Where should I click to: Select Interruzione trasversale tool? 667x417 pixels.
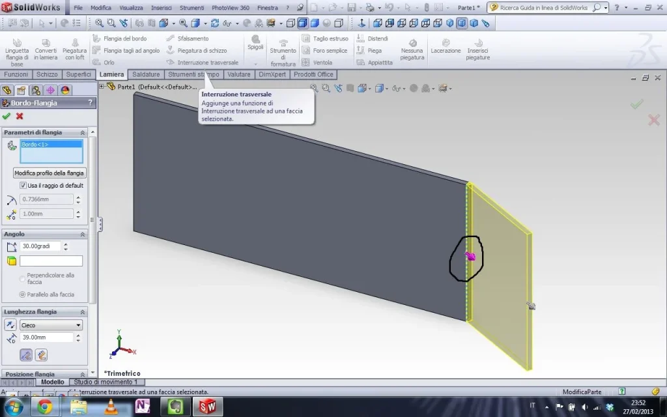tap(202, 63)
